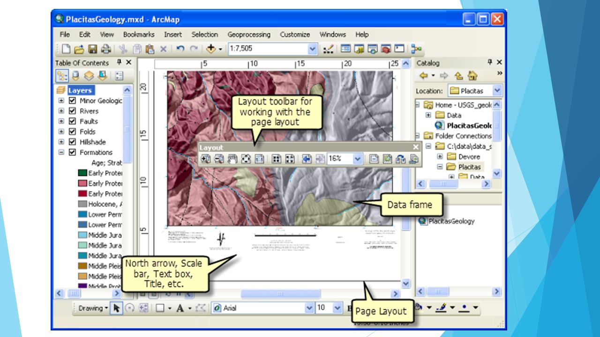Open the Drawing menu button
The image size is (600, 337).
click(93, 308)
